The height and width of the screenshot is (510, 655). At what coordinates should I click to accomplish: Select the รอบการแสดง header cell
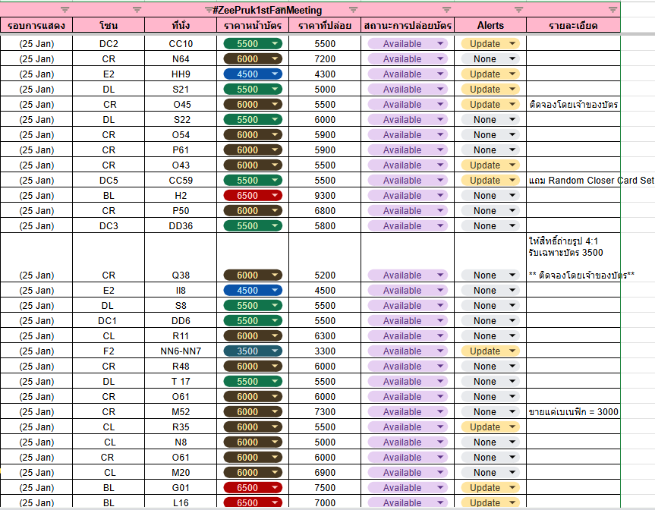(x=36, y=25)
